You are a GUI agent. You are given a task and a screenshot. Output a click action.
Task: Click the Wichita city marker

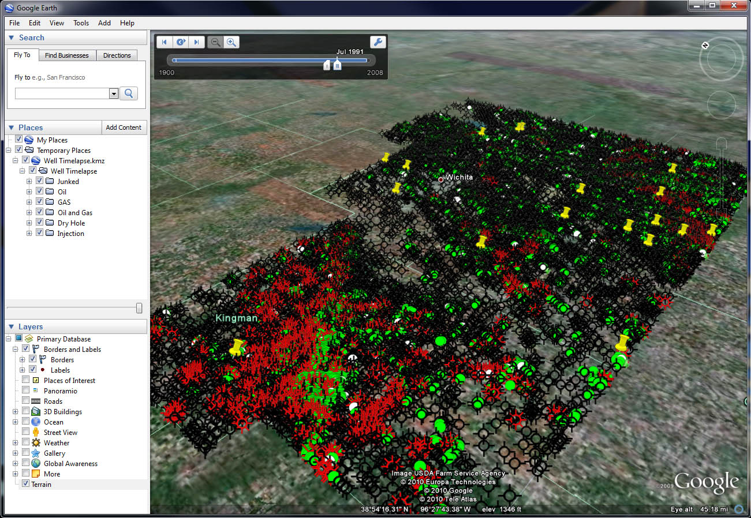click(x=441, y=179)
